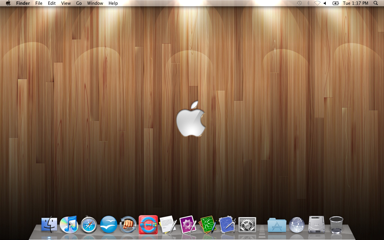The image size is (384, 240).
Task: Launch the red Mac-to-Windows transfer app
Action: (148, 225)
